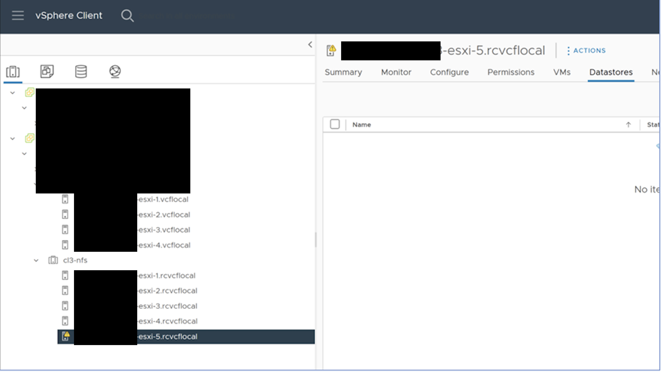The height and width of the screenshot is (374, 663).
Task: Collapse the second datacenter tree node
Action: coord(24,154)
